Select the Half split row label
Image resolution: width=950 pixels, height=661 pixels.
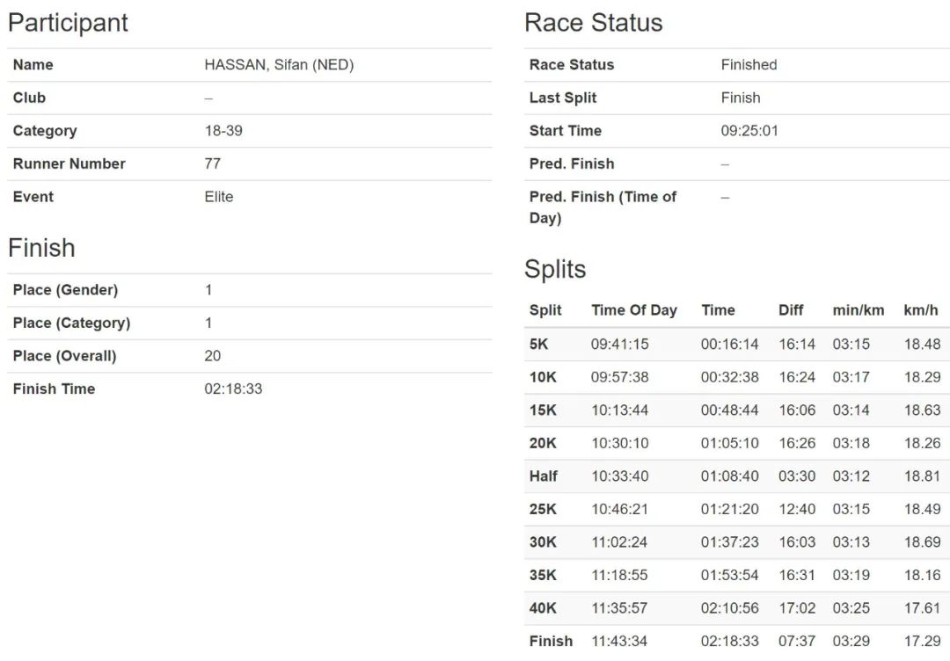(x=543, y=476)
